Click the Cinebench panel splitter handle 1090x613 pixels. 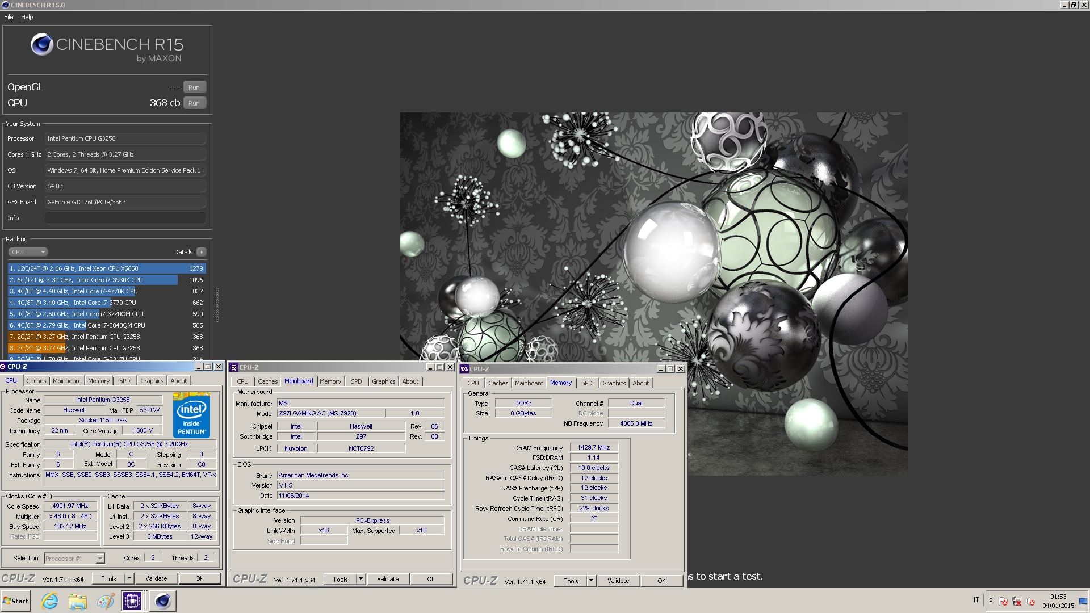point(217,305)
